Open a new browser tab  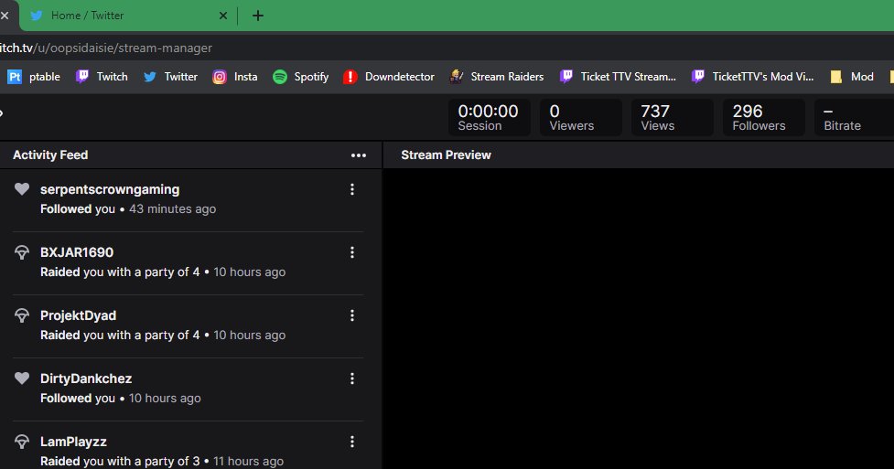(258, 16)
